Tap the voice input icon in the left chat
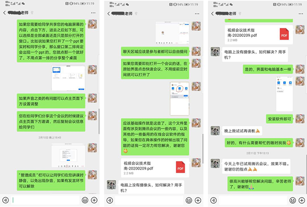The image size is (307, 207). pos(6,200)
